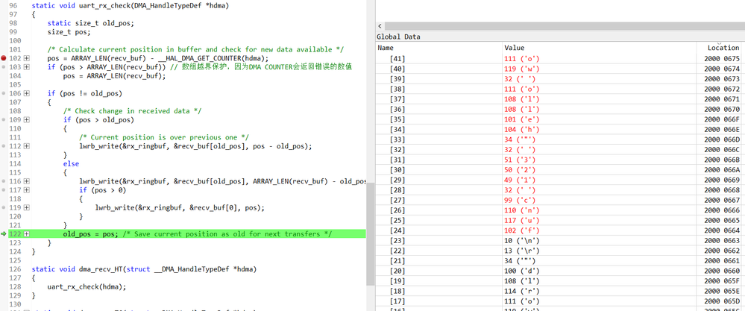This screenshot has width=745, height=311.
Task: Expand the plus box at line 103
Action: (x=27, y=67)
